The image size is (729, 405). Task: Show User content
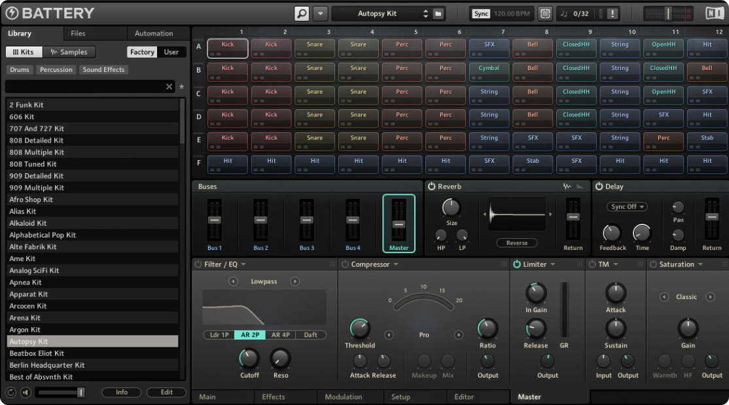click(x=171, y=52)
